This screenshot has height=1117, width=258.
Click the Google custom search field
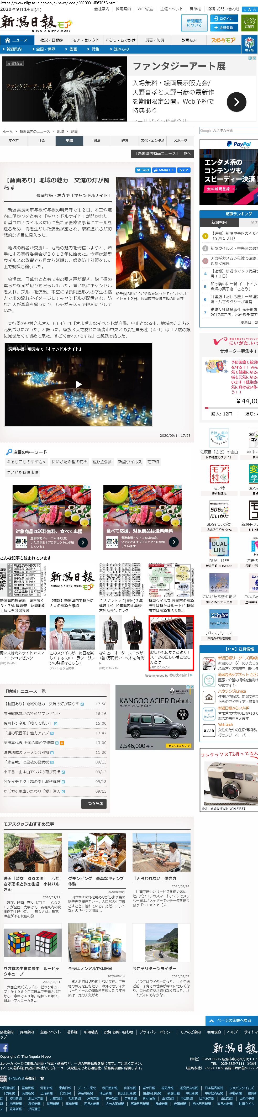point(229,130)
